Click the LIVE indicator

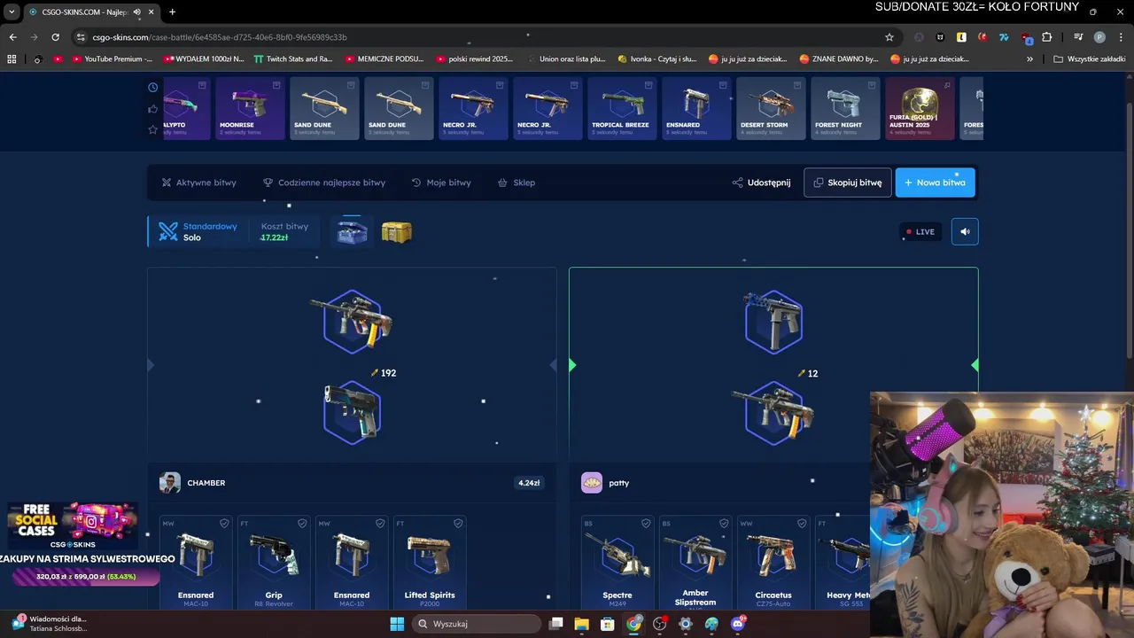pyautogui.click(x=920, y=232)
